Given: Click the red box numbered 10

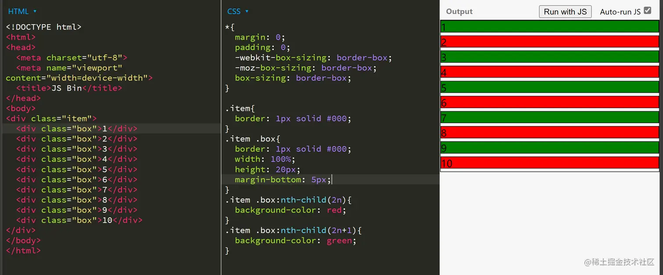Looking at the screenshot, I should point(549,163).
